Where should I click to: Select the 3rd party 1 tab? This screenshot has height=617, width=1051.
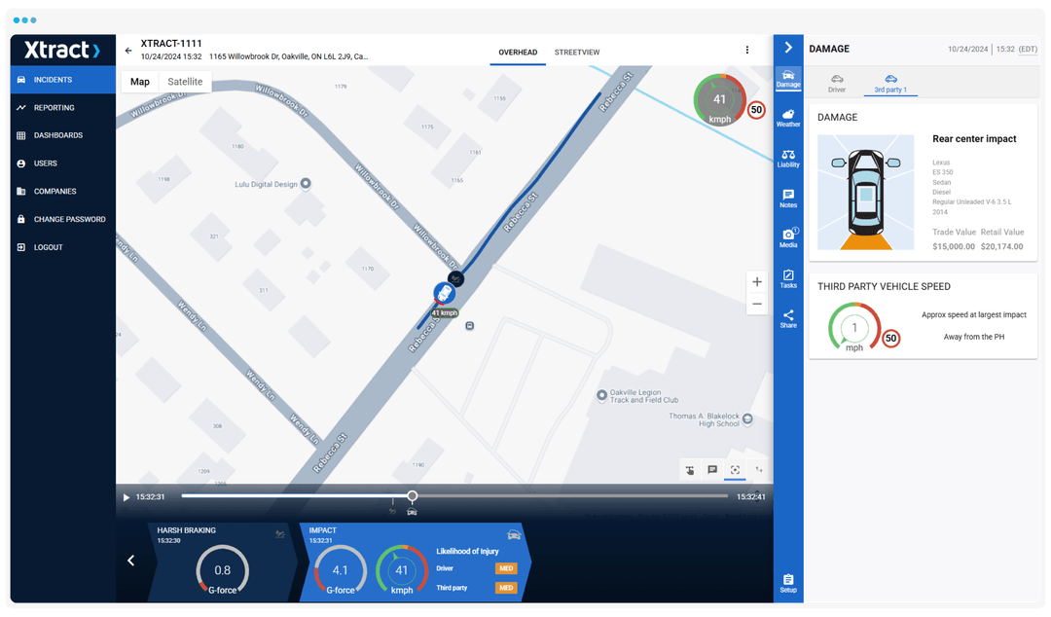tap(890, 84)
